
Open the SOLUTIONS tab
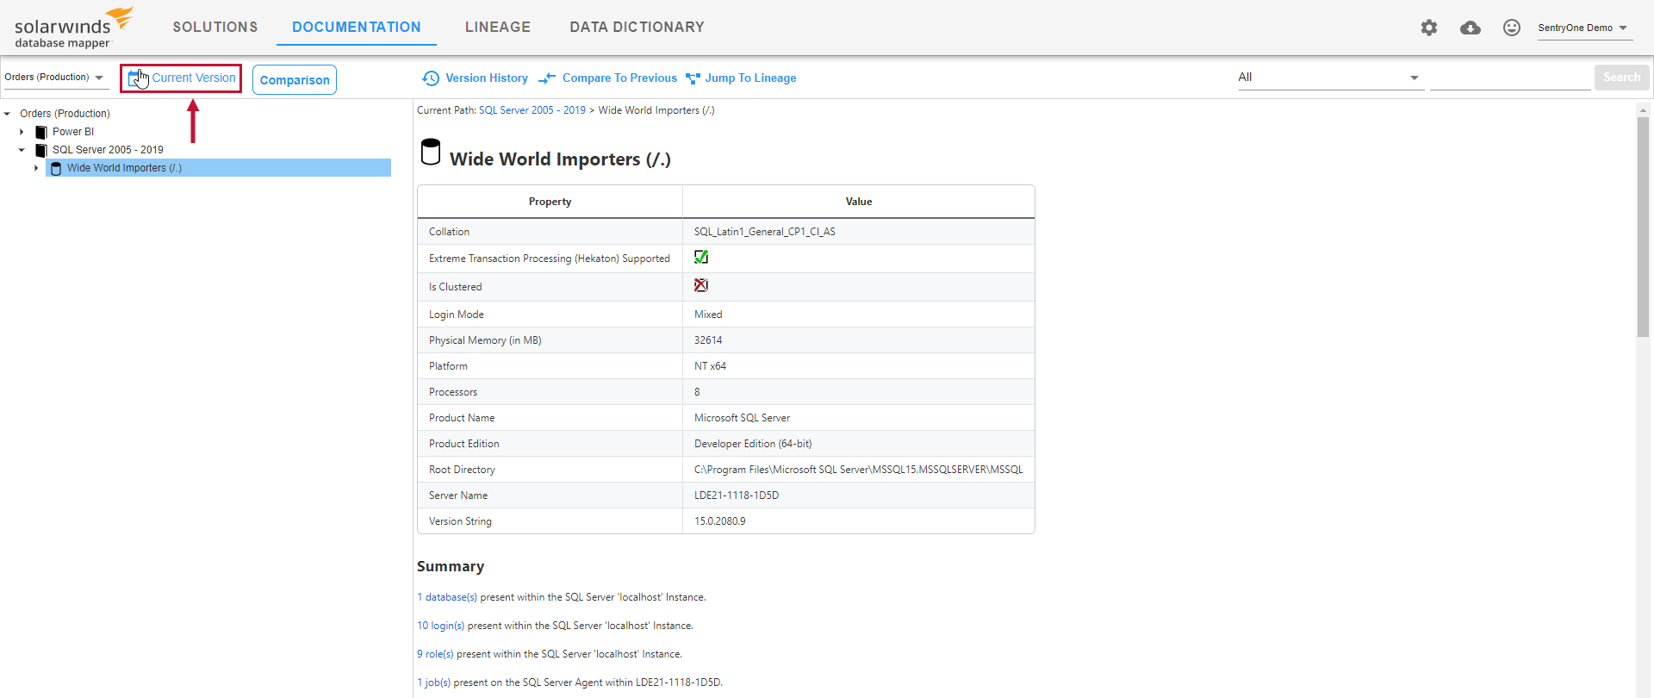click(x=215, y=28)
